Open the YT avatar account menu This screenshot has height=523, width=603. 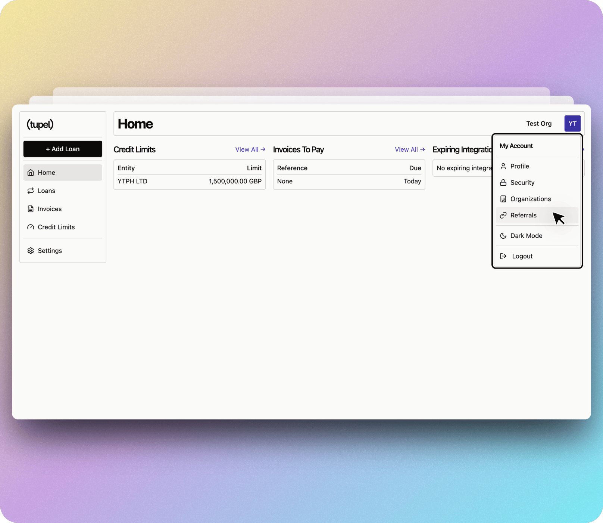[572, 123]
